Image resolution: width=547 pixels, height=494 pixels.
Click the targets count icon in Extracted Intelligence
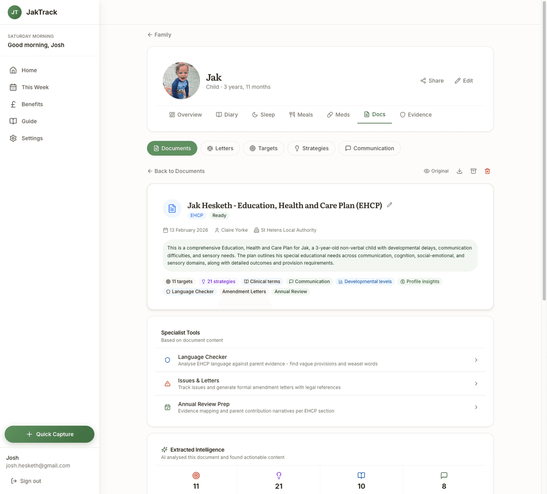click(x=196, y=475)
